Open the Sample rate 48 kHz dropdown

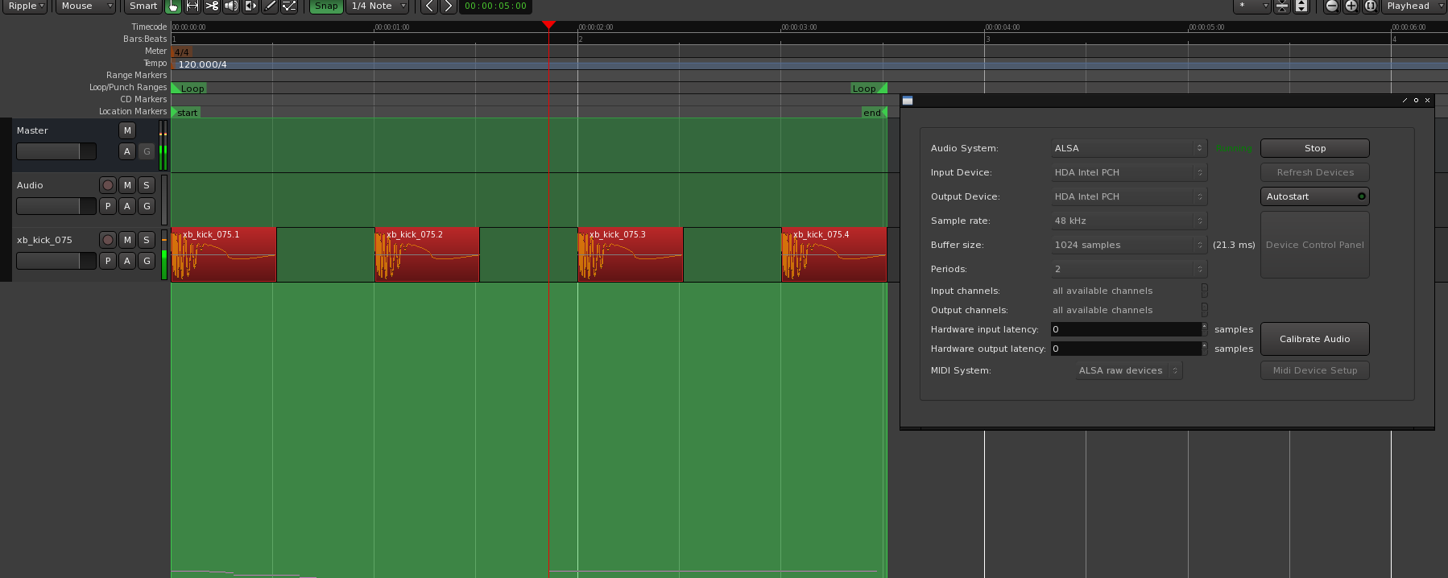1128,221
